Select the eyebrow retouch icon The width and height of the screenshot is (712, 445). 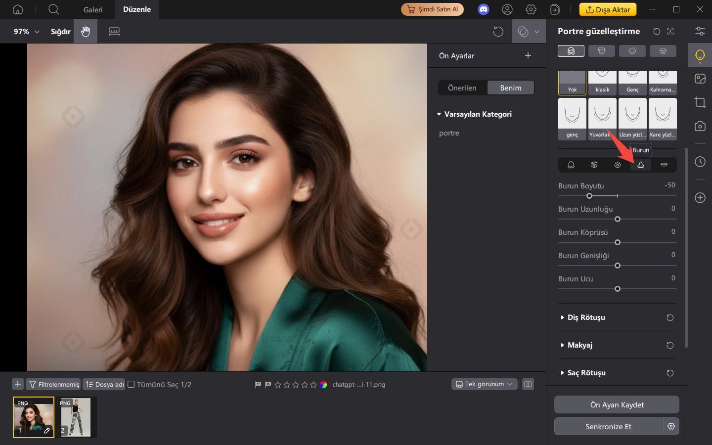tap(594, 165)
